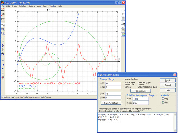
Task: Click the Graph button
Action: (x=168, y=80)
